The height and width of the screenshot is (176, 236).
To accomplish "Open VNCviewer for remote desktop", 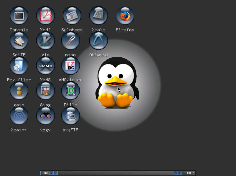I will point(70,65).
